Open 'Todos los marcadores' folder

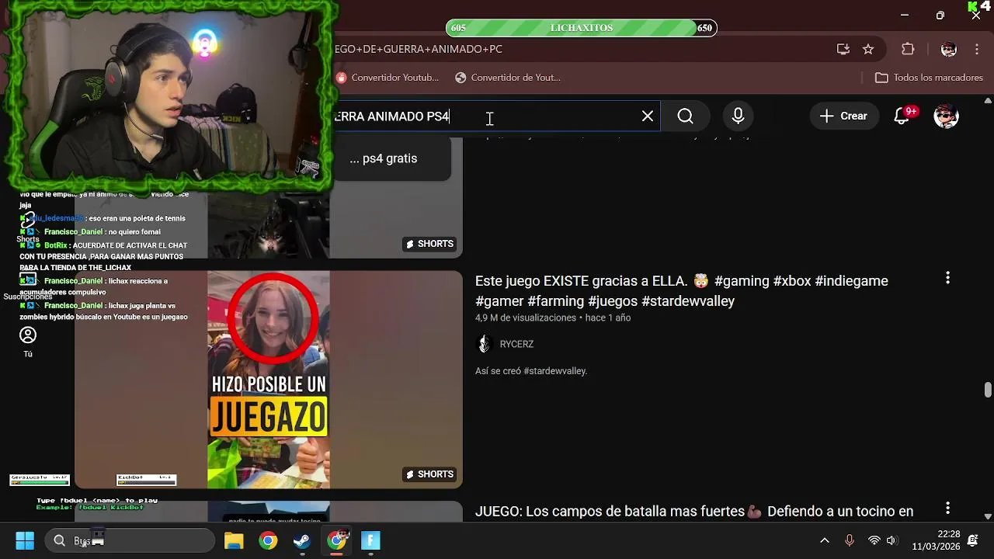coord(929,78)
